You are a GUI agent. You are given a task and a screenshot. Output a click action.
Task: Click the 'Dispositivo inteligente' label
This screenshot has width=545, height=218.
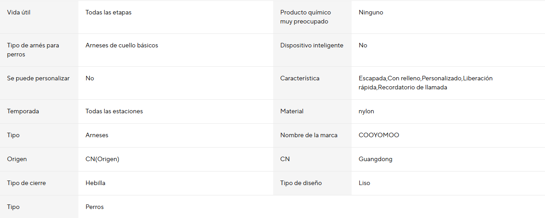click(311, 46)
